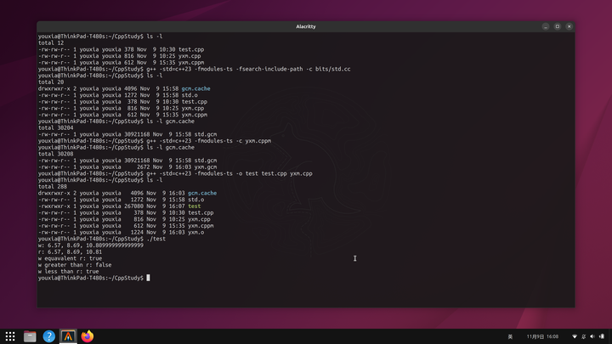This screenshot has width=612, height=344.
Task: Click the muted notifications bell icon
Action: (583, 336)
